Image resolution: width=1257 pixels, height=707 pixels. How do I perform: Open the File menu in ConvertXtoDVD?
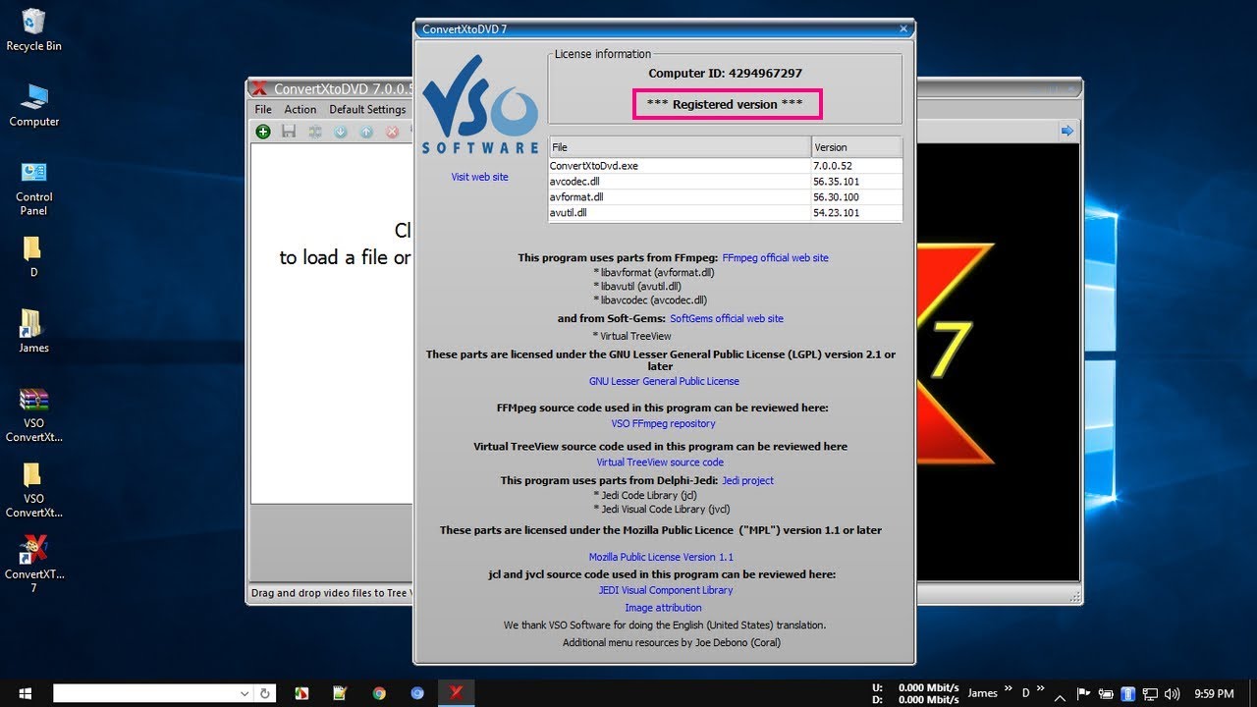click(263, 109)
